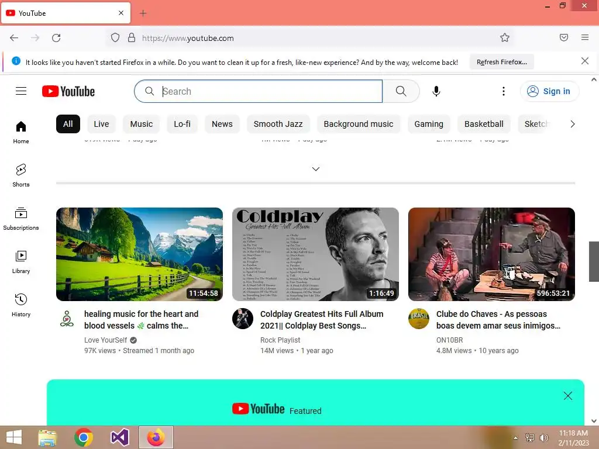This screenshot has width=599, height=449.
Task: Click the scrollbar up arrow
Action: click(594, 80)
